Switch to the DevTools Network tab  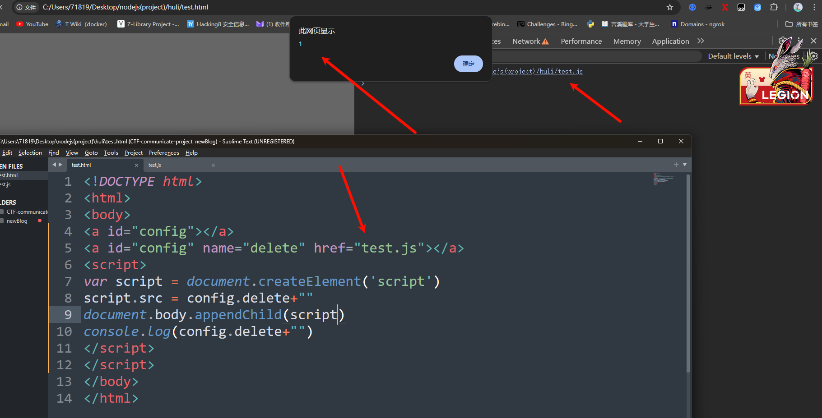[530, 41]
